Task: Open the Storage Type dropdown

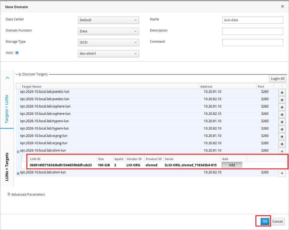Action: coord(108,42)
